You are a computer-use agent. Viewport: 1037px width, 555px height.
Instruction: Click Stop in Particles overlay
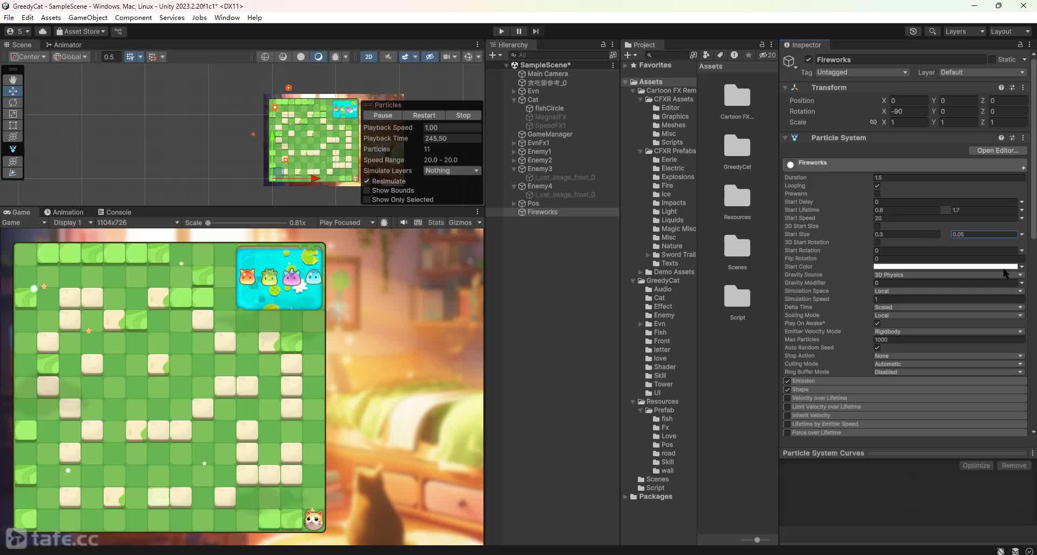(x=463, y=116)
